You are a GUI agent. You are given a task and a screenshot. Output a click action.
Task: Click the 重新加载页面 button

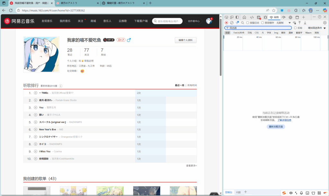click(x=276, y=127)
